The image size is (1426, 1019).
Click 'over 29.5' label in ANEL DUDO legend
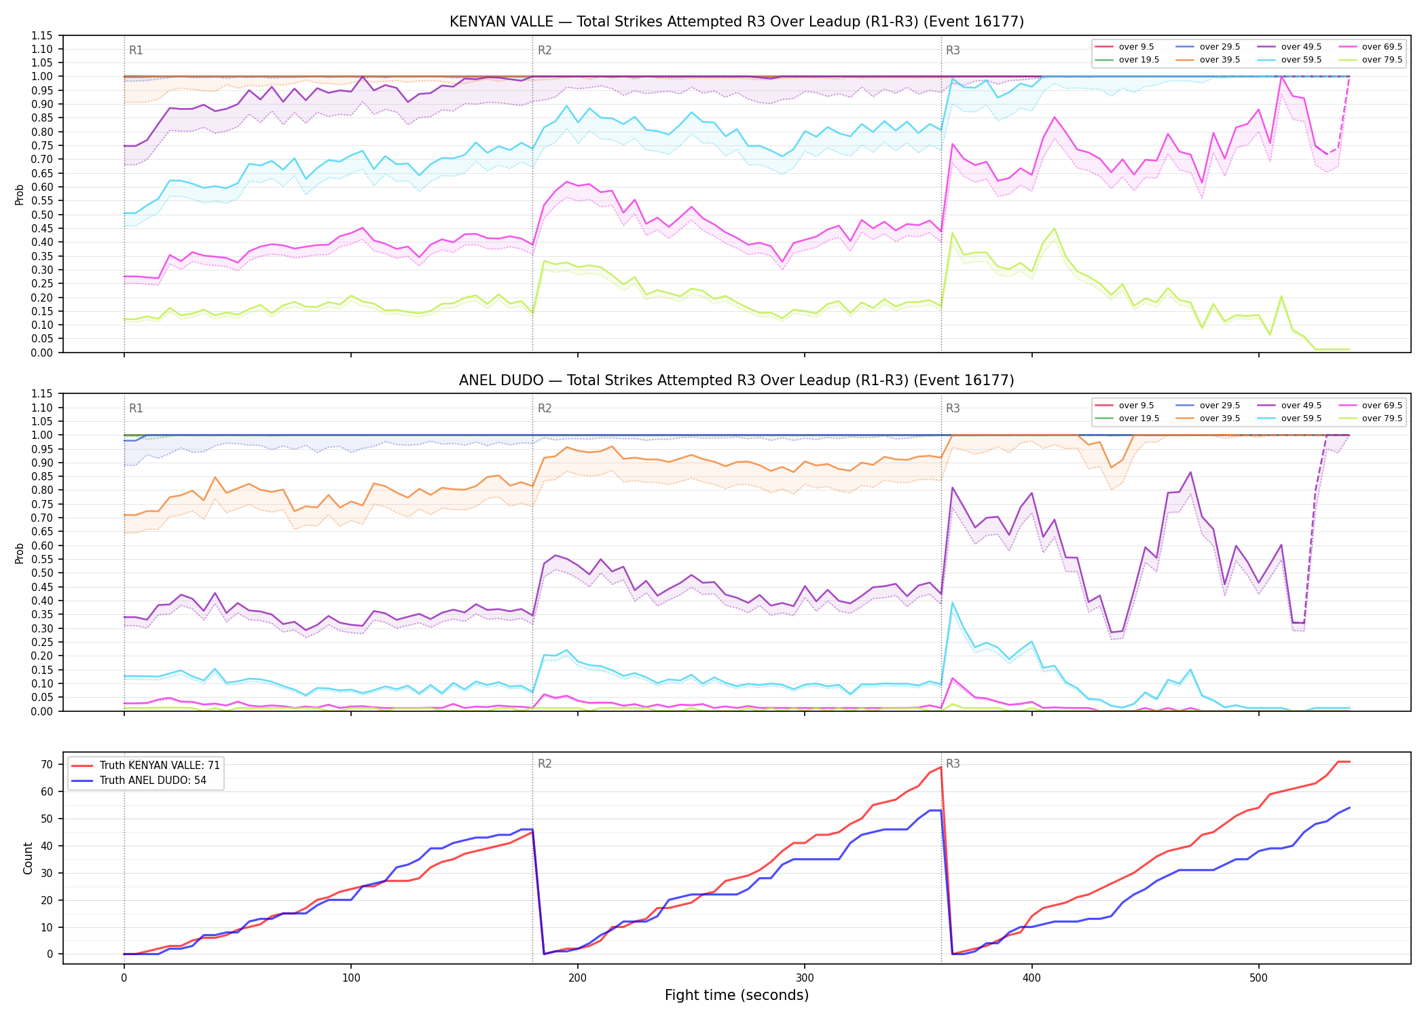(1220, 406)
